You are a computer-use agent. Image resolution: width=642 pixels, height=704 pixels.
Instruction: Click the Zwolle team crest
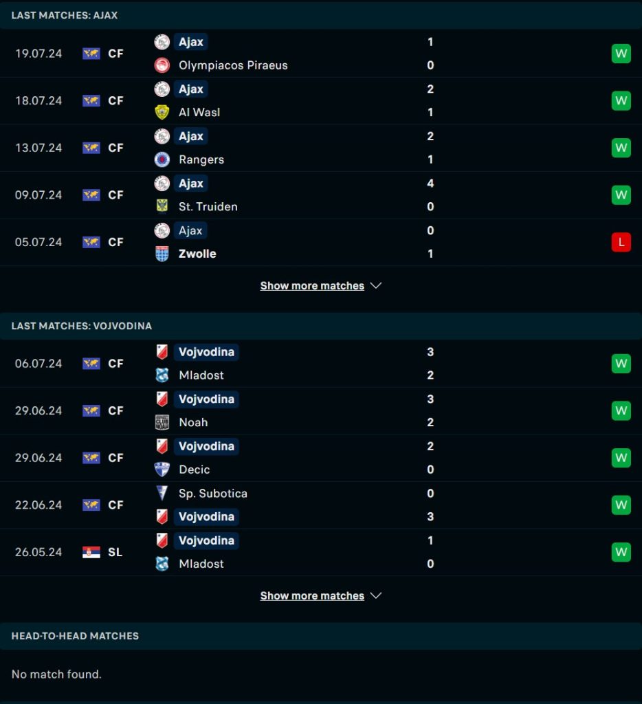162,254
